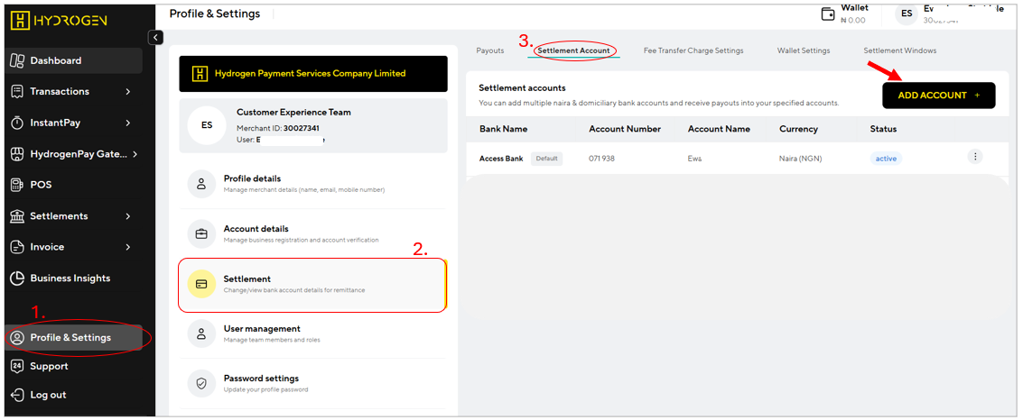Open Password settings entry

click(x=313, y=384)
